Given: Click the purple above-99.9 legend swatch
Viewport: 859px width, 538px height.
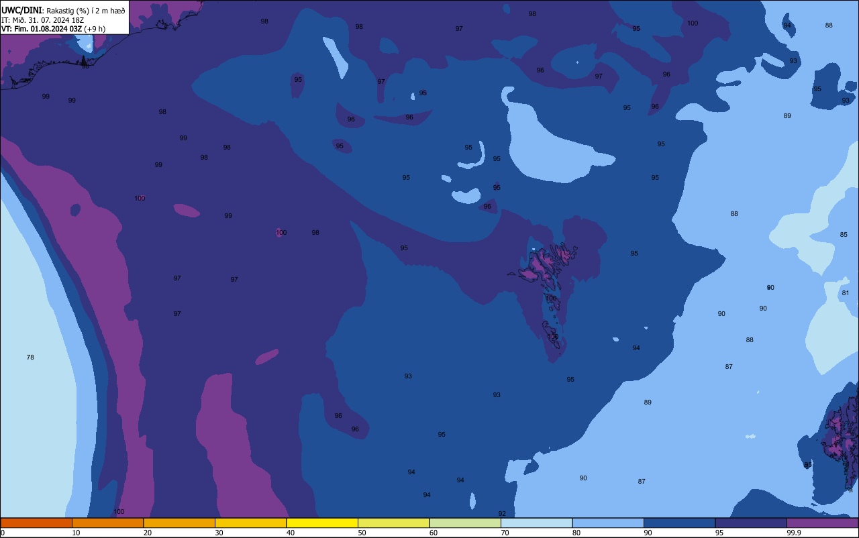Looking at the screenshot, I should 822,523.
